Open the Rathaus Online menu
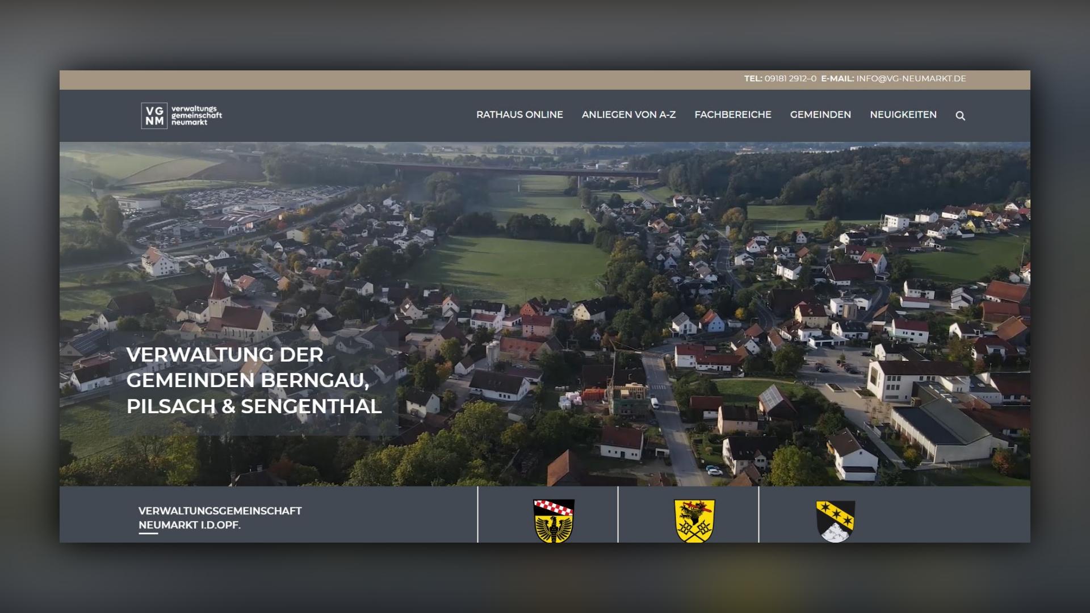 tap(519, 115)
